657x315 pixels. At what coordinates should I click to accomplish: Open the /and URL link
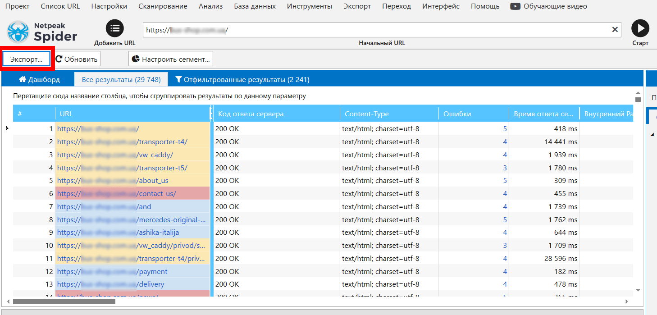click(x=104, y=206)
